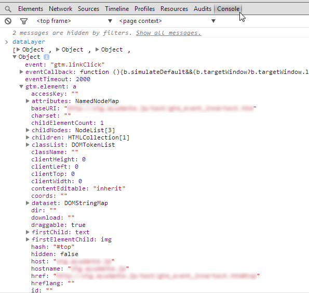Screen dimensions: 309x293
Task: Go to the Resources tab
Action: click(x=174, y=9)
